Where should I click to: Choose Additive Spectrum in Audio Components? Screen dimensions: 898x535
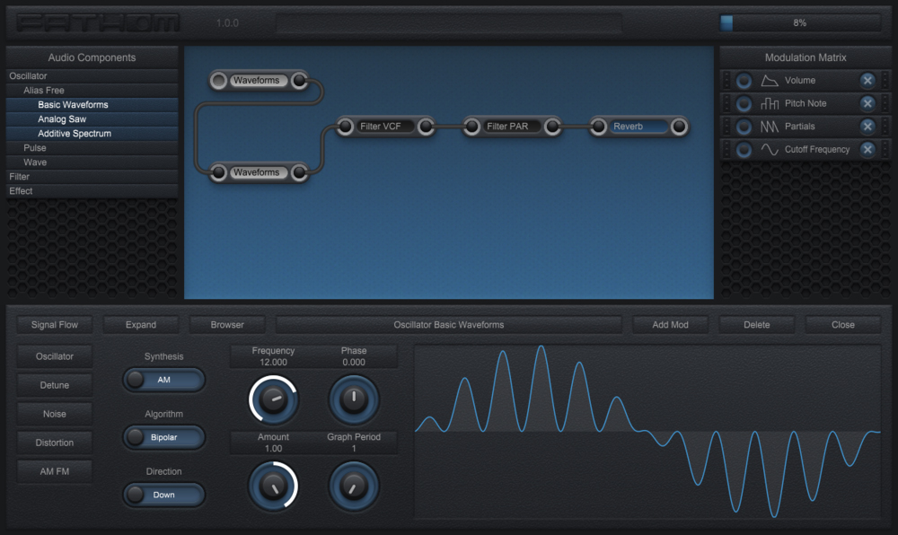pyautogui.click(x=92, y=134)
